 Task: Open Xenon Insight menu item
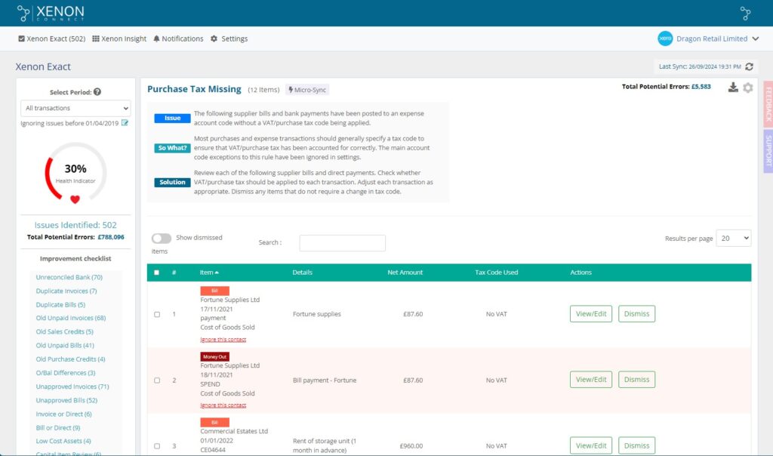coord(119,39)
